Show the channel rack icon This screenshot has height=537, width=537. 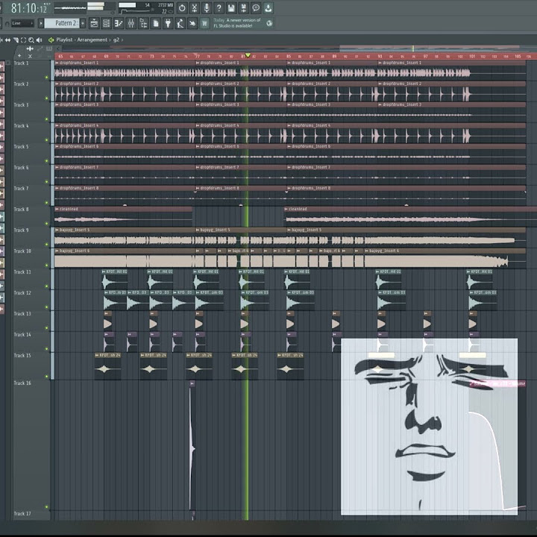107,23
